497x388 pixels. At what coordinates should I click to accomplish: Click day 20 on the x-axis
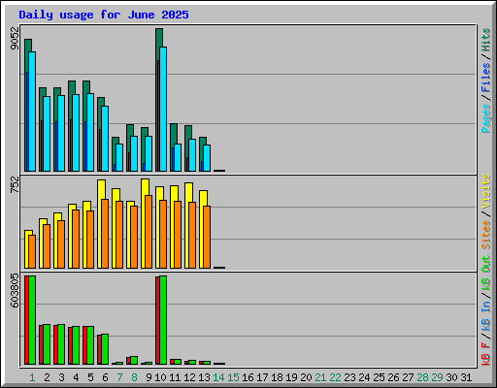pos(306,377)
